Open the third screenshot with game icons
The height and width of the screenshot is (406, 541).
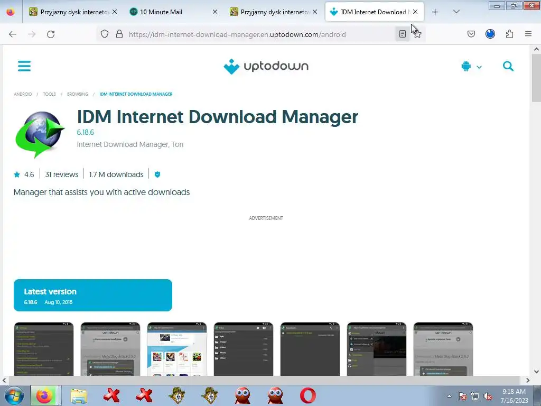coord(177,349)
